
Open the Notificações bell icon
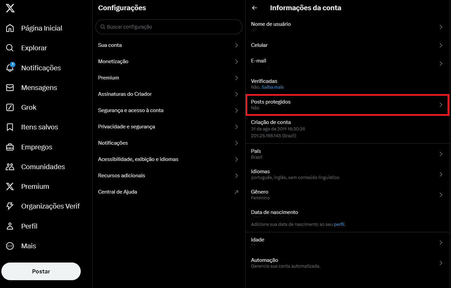10,68
